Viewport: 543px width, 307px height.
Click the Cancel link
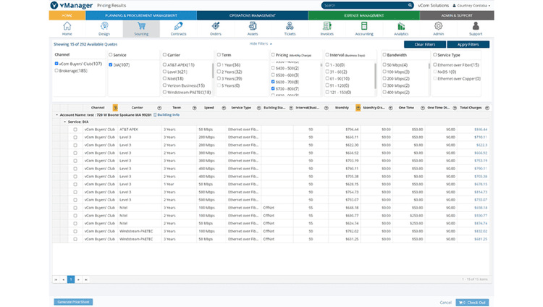click(x=445, y=303)
